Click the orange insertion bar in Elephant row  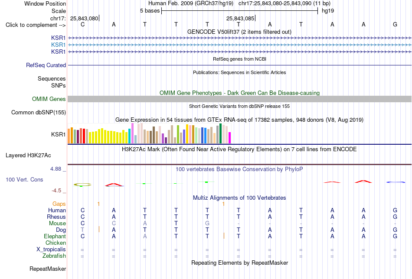(224, 236)
